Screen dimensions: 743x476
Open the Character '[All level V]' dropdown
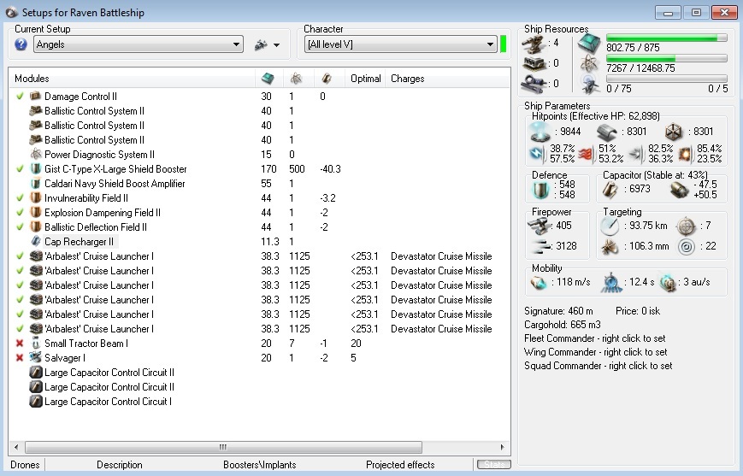click(x=400, y=44)
